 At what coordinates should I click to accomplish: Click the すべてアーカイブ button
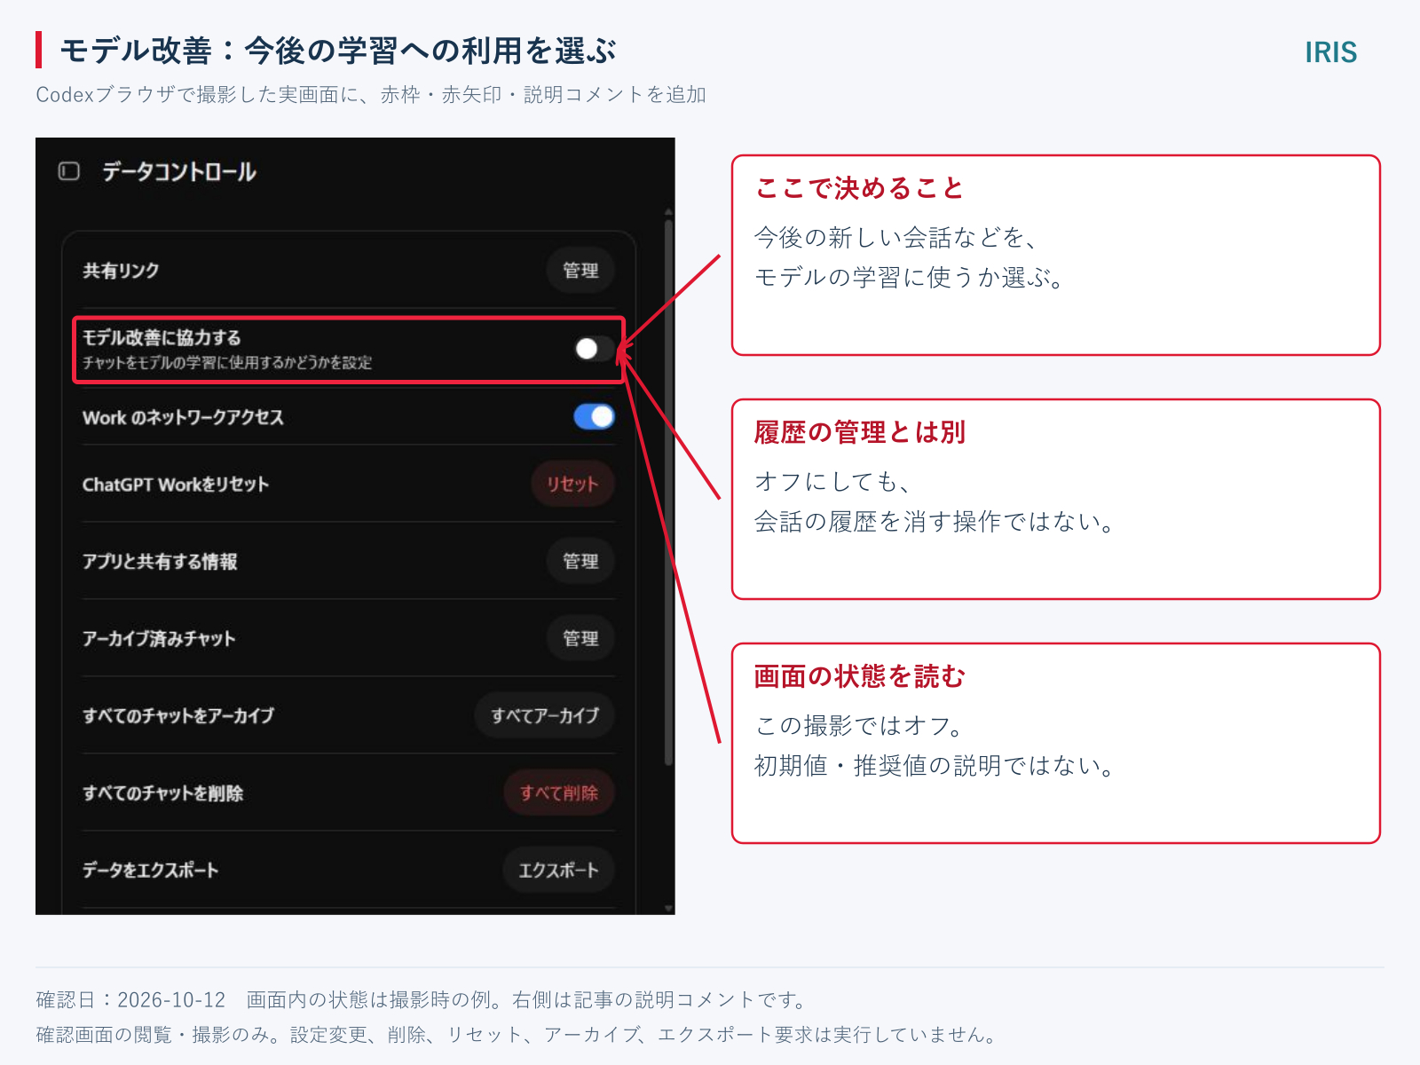pyautogui.click(x=545, y=715)
